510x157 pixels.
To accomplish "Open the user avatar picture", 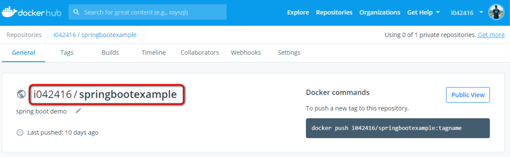I will [496, 12].
